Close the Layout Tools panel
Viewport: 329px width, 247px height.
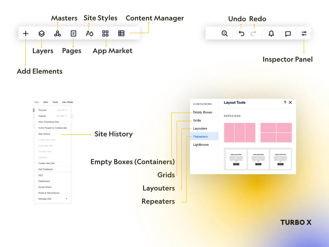(x=290, y=102)
